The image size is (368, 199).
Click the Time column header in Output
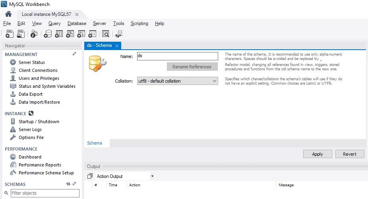coord(113,185)
